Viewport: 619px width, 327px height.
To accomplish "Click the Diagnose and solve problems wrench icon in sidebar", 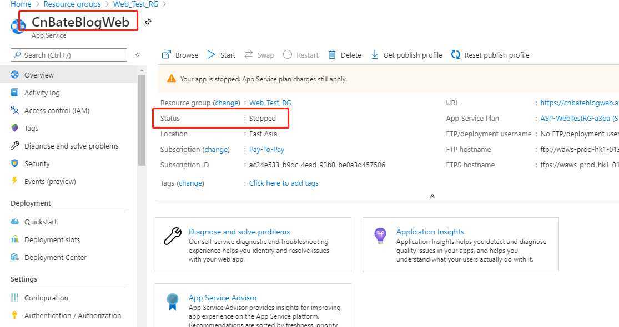I will (x=14, y=146).
